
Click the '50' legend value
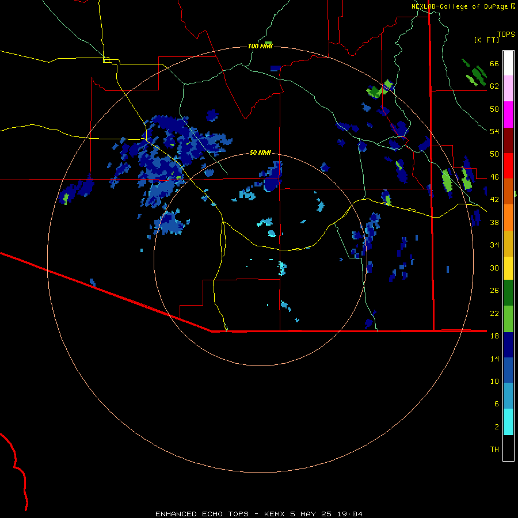(x=494, y=154)
